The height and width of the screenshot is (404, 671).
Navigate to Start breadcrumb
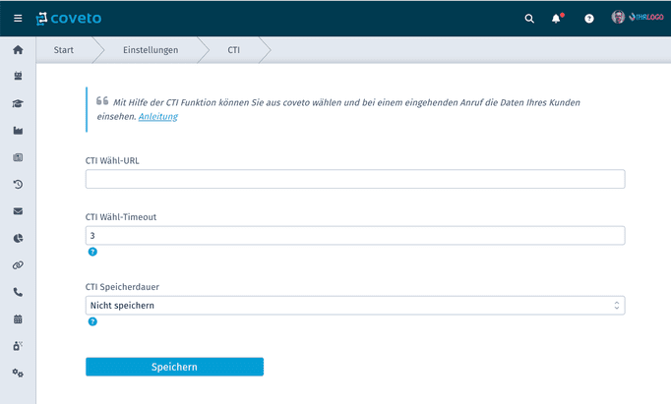[x=63, y=50]
